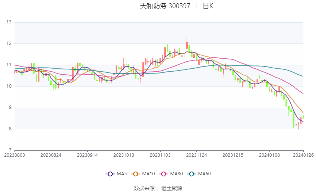The image size is (316, 192).
Task: Click the x-axis date 20230914
Action: coord(87,155)
